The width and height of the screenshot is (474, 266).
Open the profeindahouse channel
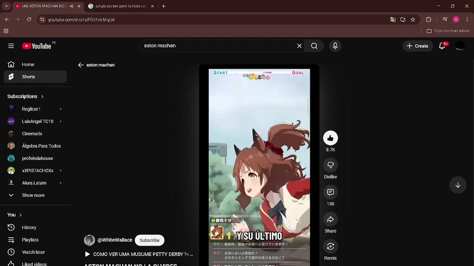pyautogui.click(x=35, y=158)
